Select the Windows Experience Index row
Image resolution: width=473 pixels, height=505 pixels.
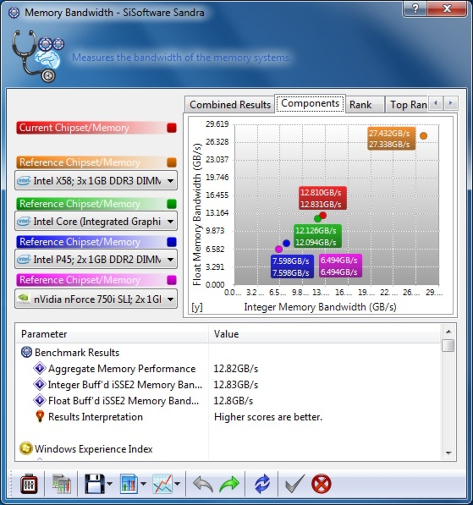93,449
